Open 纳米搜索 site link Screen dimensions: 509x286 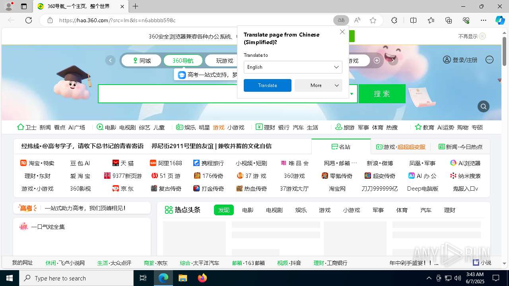click(x=465, y=176)
